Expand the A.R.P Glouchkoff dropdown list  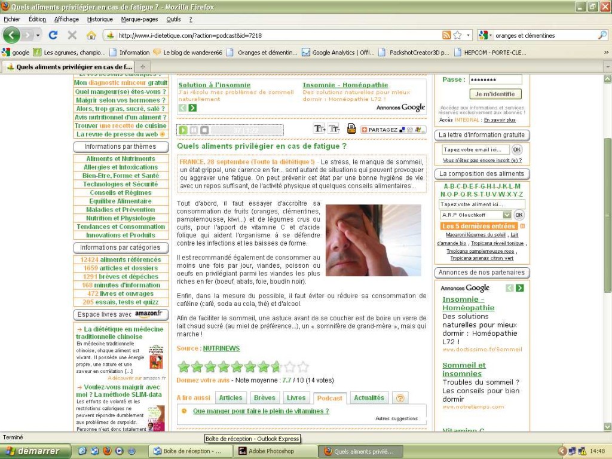tap(507, 215)
